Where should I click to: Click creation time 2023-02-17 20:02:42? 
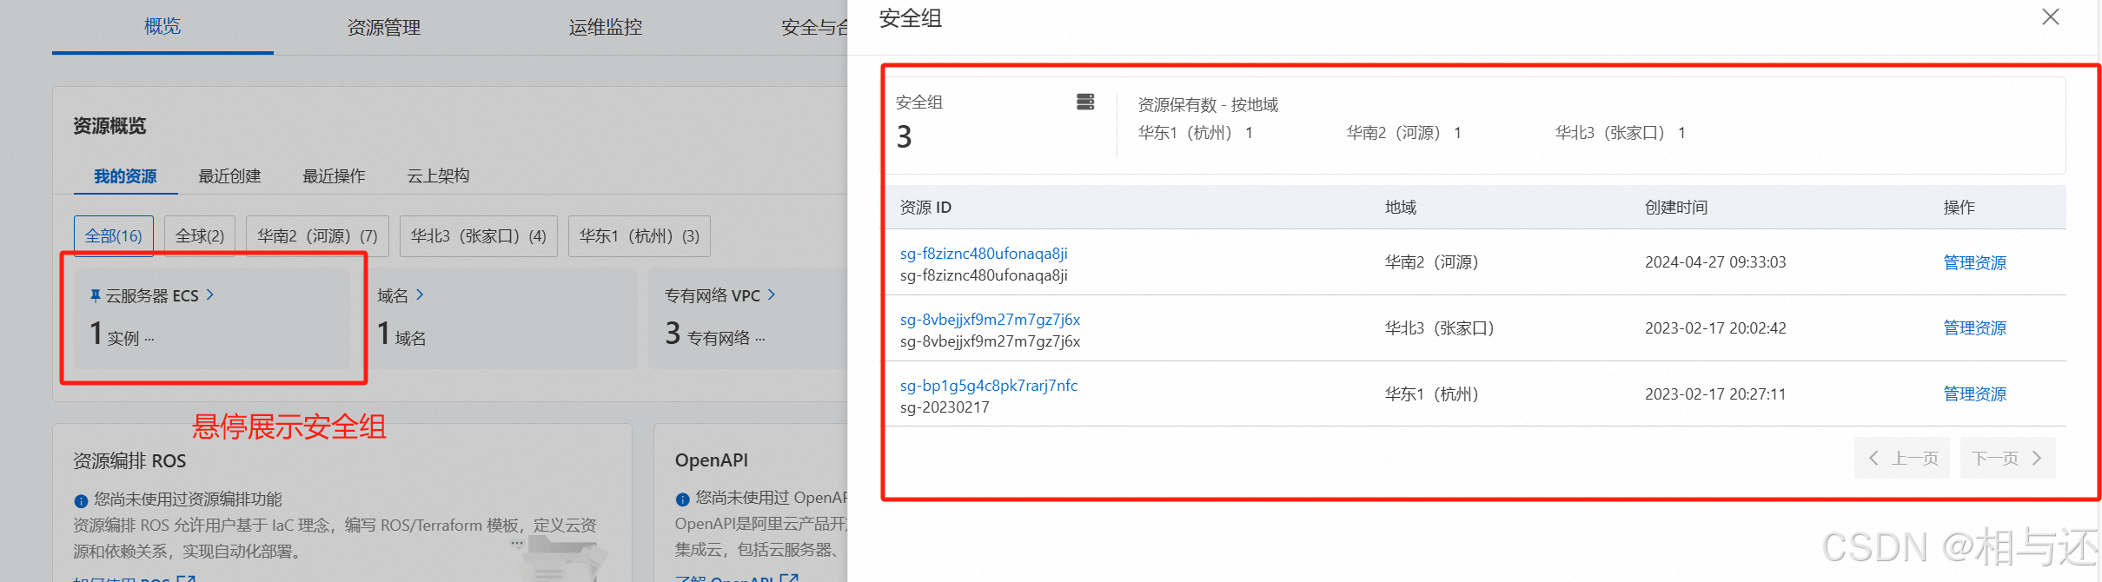1715,328
